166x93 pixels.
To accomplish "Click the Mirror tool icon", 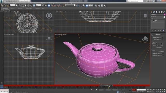I will [x=77, y=5].
